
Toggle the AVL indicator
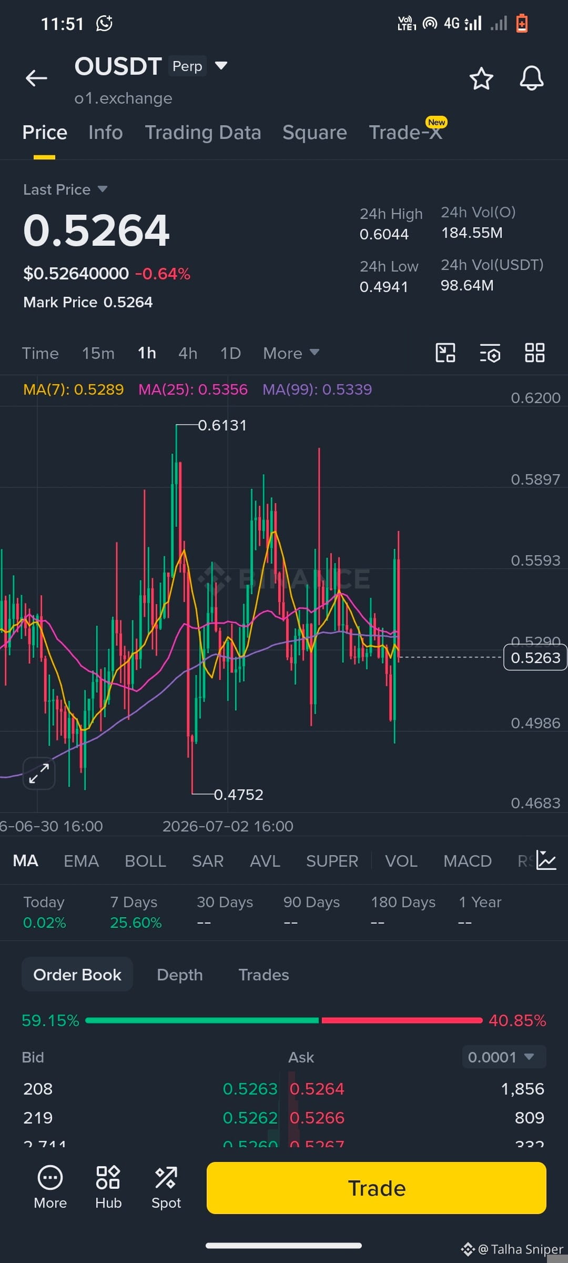click(x=265, y=861)
